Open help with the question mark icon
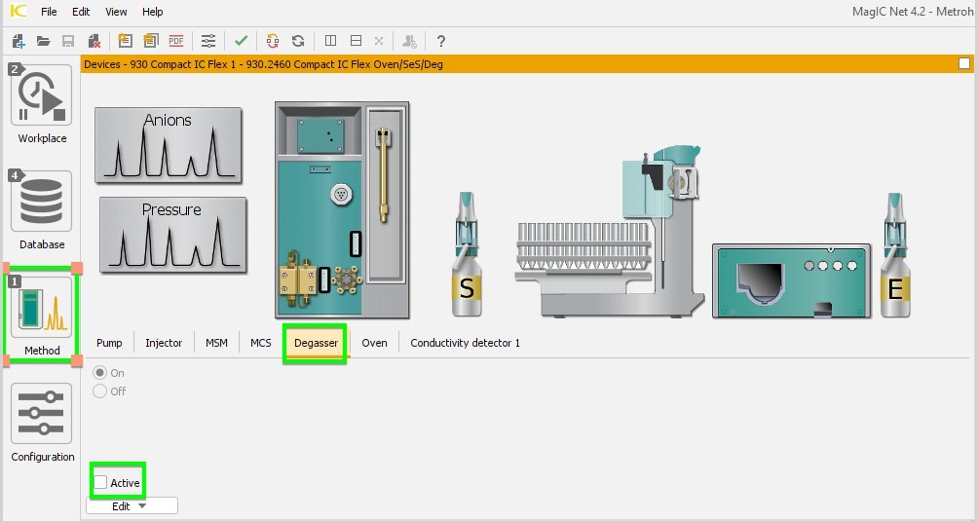The height and width of the screenshot is (522, 978). tap(441, 41)
